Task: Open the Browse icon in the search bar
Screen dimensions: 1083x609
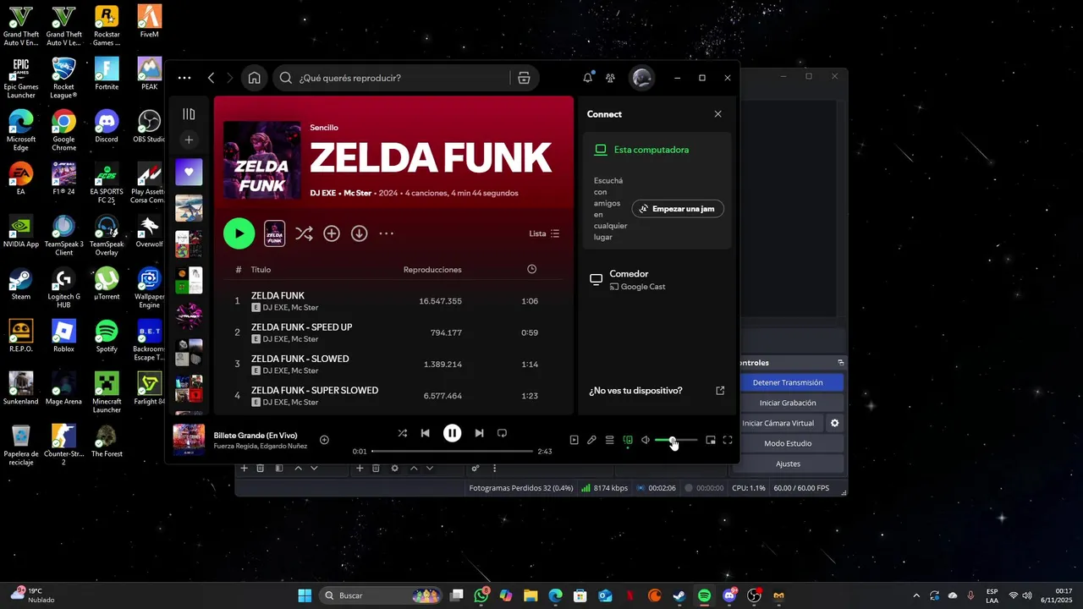Action: [524, 78]
